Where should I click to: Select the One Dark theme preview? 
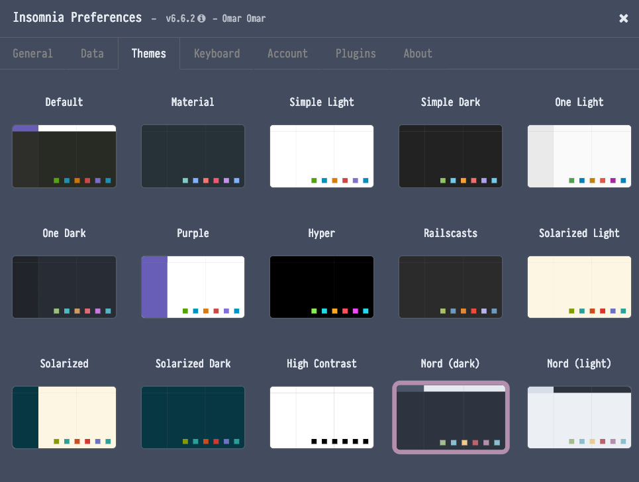coord(64,287)
